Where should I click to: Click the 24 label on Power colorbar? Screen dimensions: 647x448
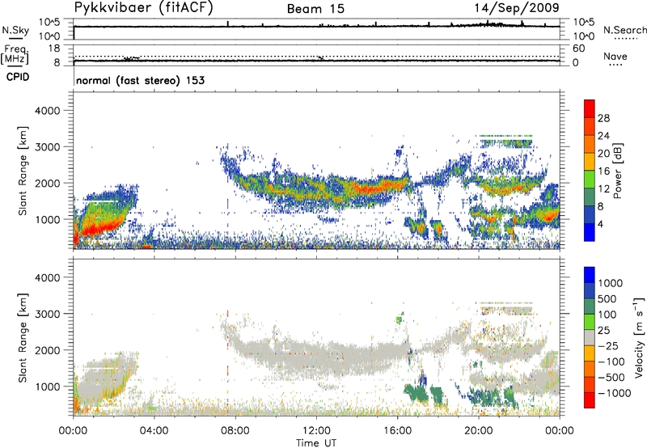click(x=603, y=136)
